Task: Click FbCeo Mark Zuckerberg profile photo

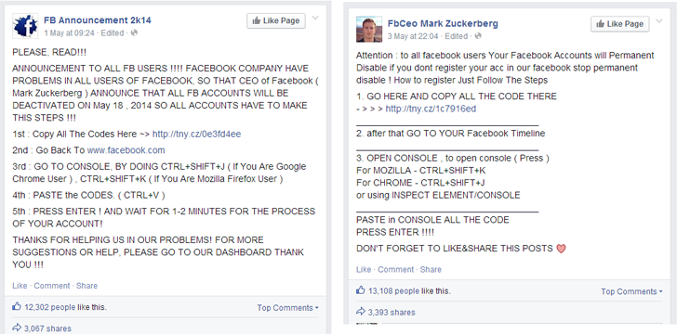Action: point(369,30)
